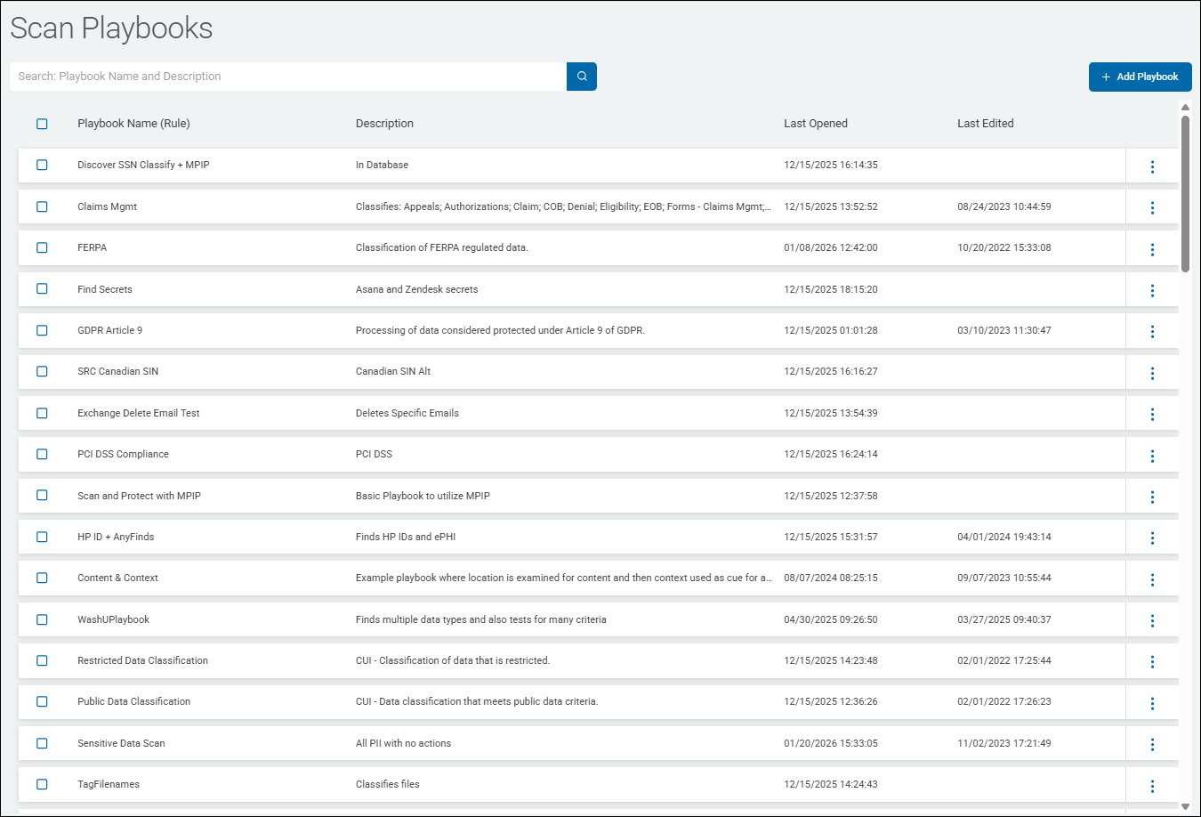Toggle the select-all checkbox in header
This screenshot has width=1201, height=817.
point(42,124)
